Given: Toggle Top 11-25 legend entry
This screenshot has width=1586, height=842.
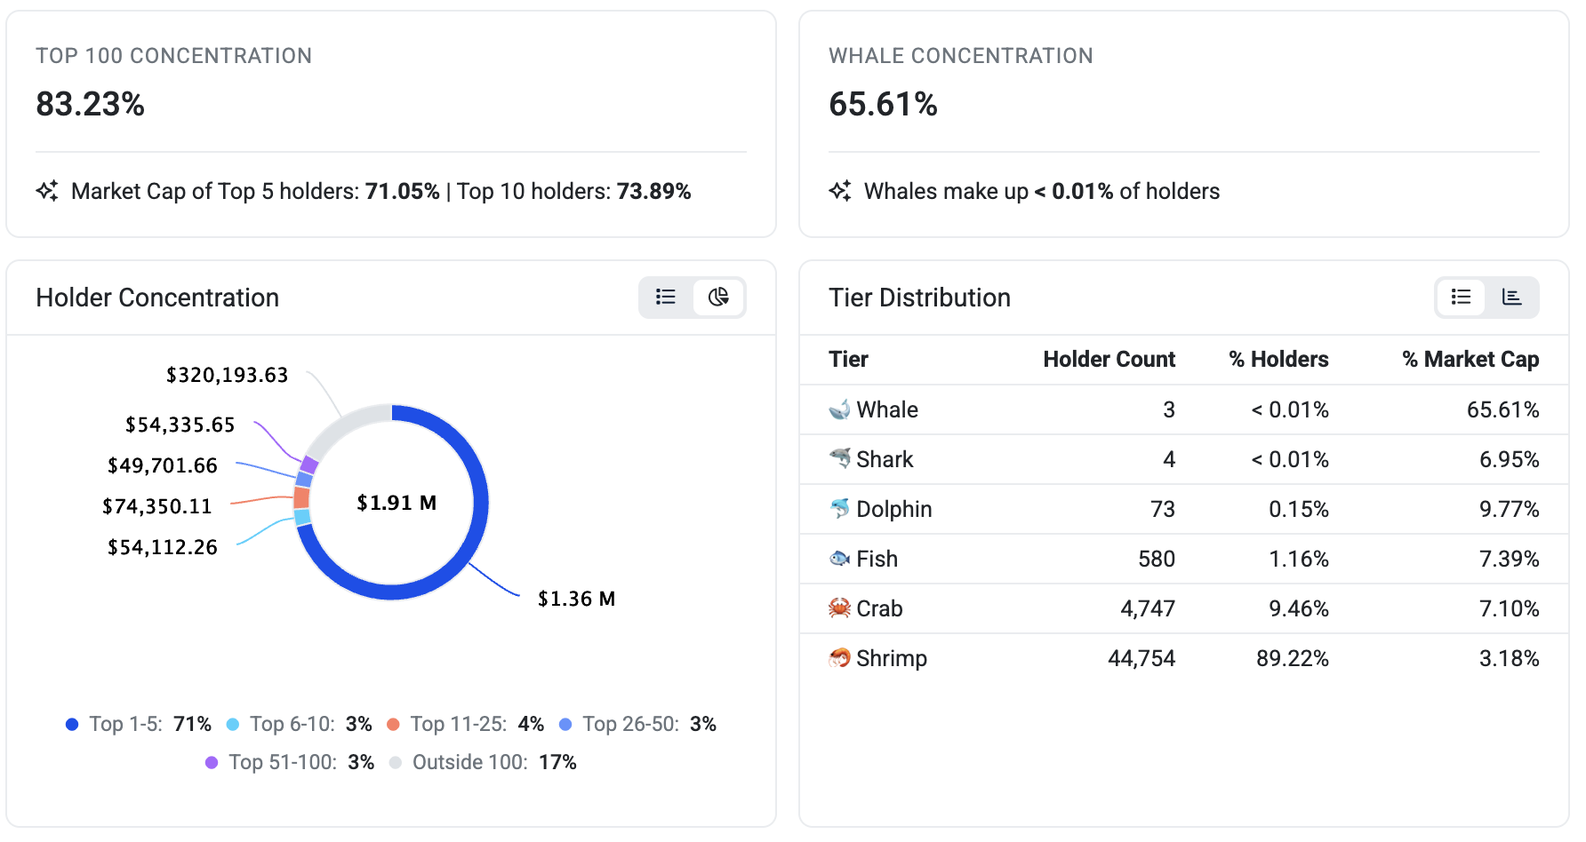Looking at the screenshot, I should pos(465,724).
